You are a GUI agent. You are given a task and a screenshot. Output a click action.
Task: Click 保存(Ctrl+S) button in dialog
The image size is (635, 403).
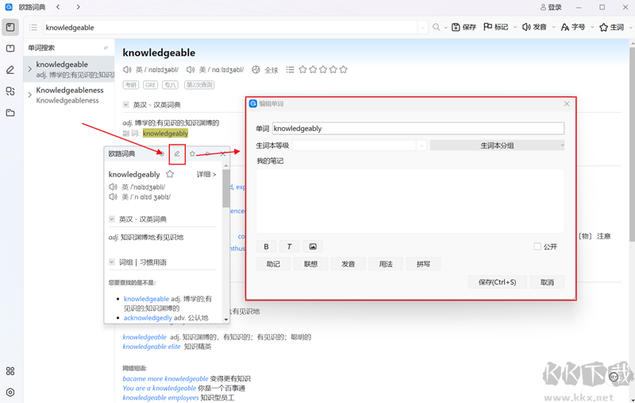coord(498,282)
